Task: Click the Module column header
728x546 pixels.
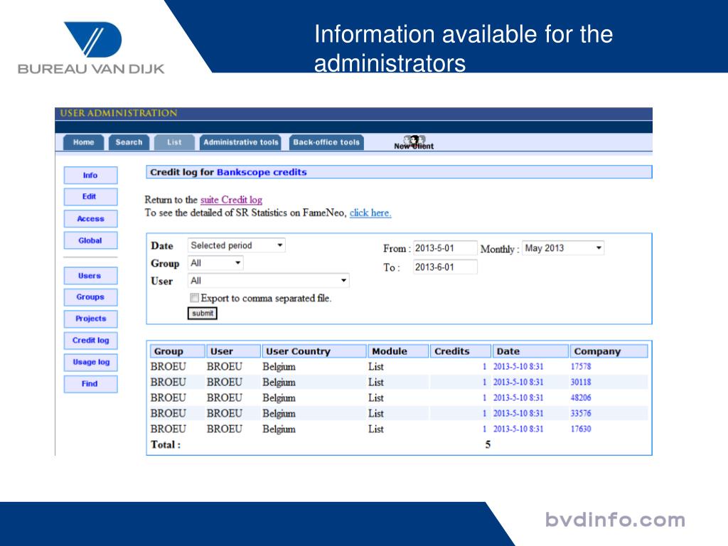Action: (x=398, y=351)
